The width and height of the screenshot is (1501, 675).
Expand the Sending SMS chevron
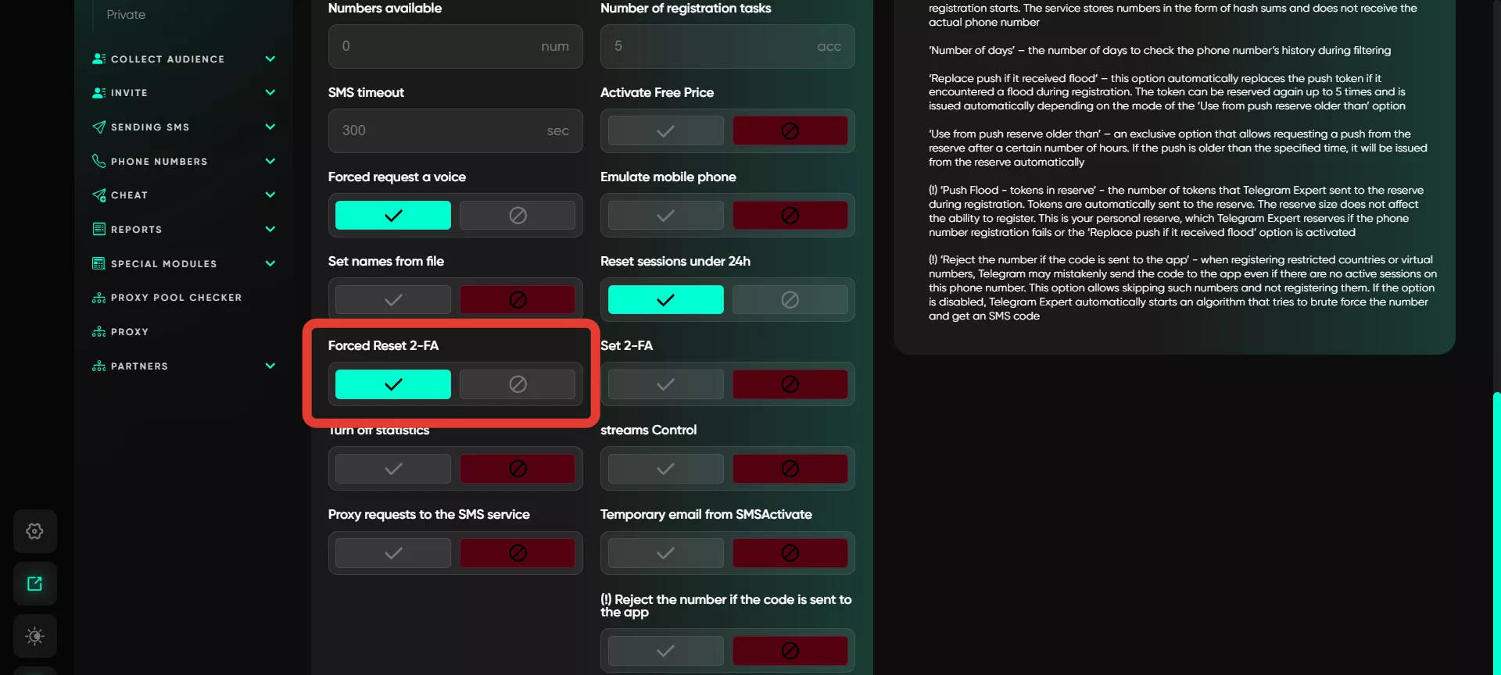point(270,127)
